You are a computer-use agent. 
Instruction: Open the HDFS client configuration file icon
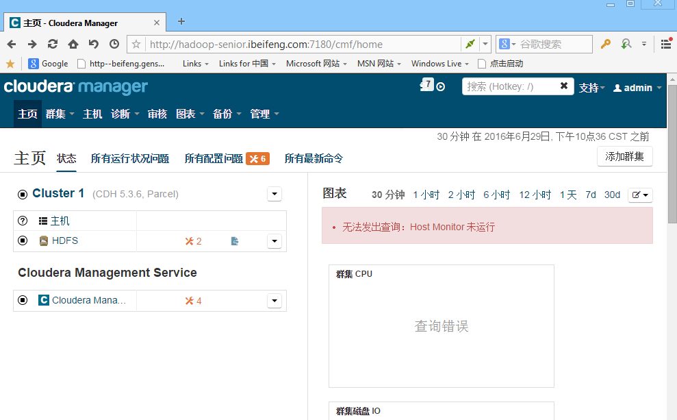point(234,241)
